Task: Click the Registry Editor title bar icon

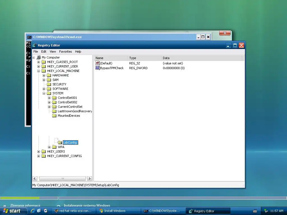Action: pyautogui.click(x=34, y=45)
